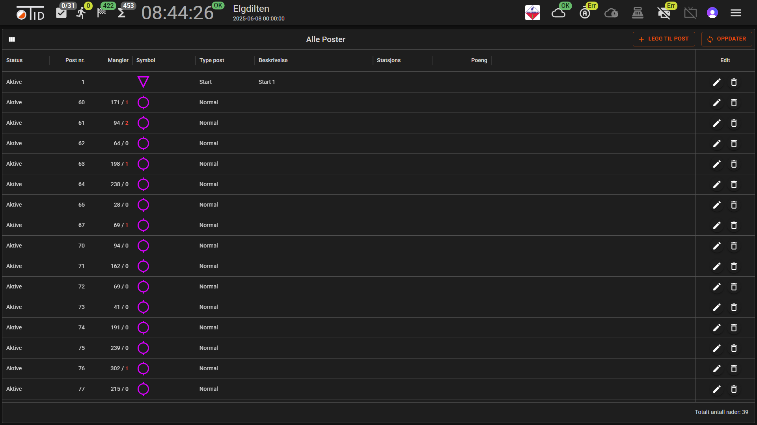Click the cash register icon

coord(638,13)
